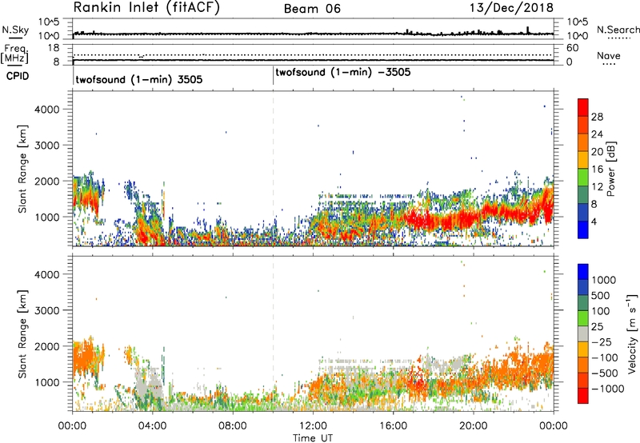Click '4000' on velocity panel range axis
Screen dimensions: 640x443
(46, 274)
